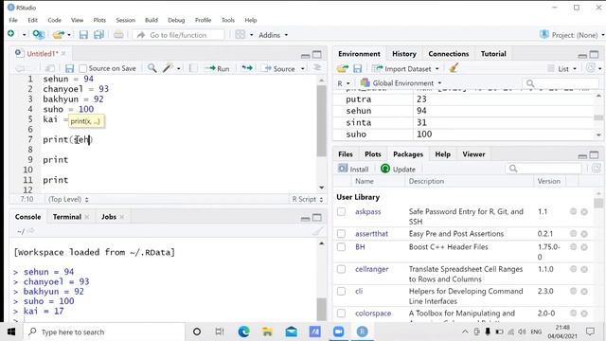The image size is (606, 341).
Task: Check the cli package checkbox
Action: pyautogui.click(x=341, y=291)
